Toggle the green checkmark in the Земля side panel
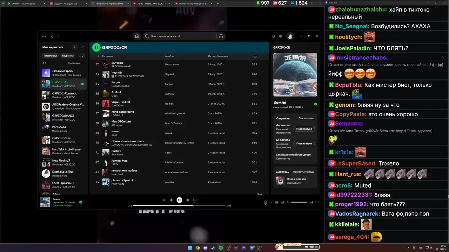 click(x=315, y=104)
